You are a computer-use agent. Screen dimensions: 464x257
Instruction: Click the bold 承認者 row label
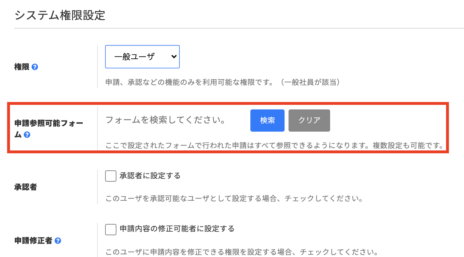click(x=26, y=187)
